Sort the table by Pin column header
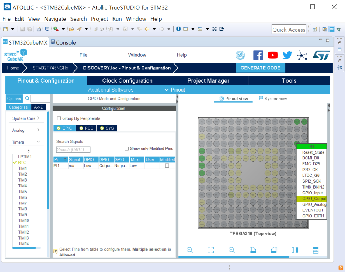This screenshot has height=272, width=345. [60, 159]
